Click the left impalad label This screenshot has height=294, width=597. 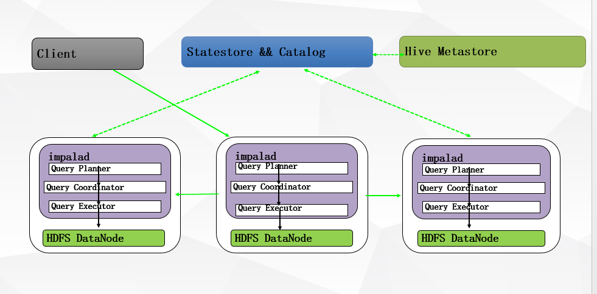click(x=69, y=157)
